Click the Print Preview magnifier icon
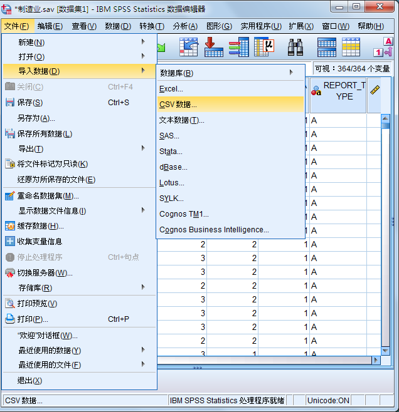Viewport: 399px width, 412px height. coord(10,304)
